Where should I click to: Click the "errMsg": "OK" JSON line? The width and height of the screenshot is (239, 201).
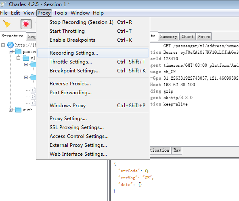(x=136, y=178)
